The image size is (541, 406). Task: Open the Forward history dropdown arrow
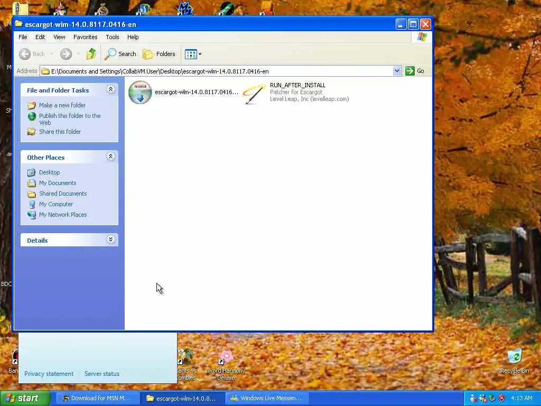point(78,54)
